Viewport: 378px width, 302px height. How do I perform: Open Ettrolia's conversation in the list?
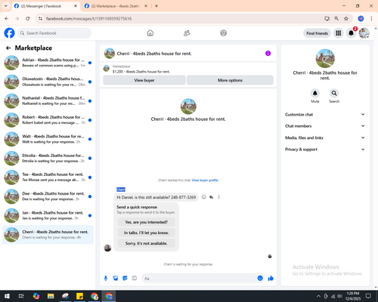point(48,159)
